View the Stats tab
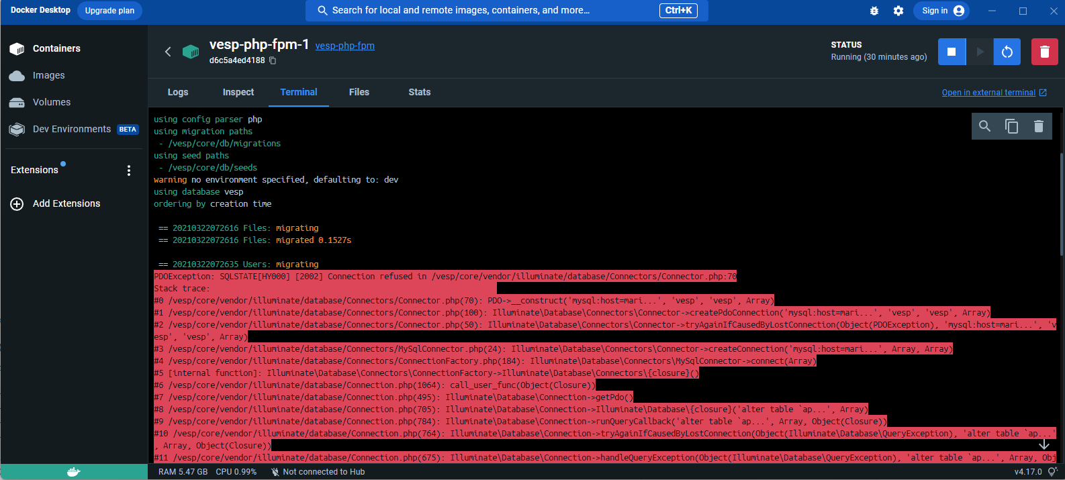 click(420, 92)
